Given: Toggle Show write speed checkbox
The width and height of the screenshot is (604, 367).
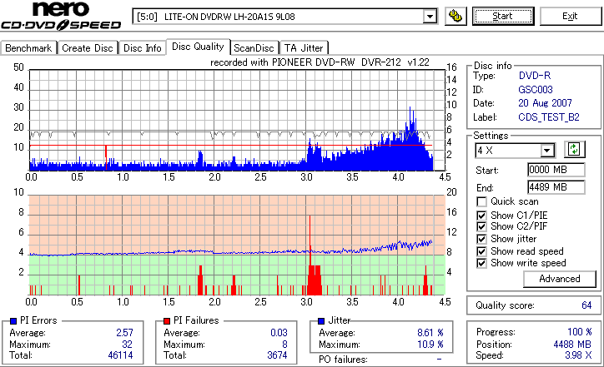Looking at the screenshot, I should click(x=481, y=263).
